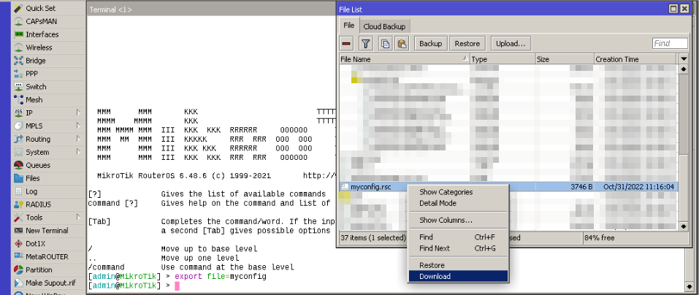
Task: Click the Restore toolbar button
Action: tap(467, 43)
